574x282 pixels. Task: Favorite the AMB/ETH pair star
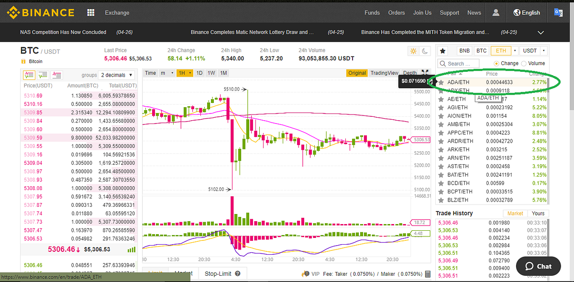pyautogui.click(x=441, y=124)
